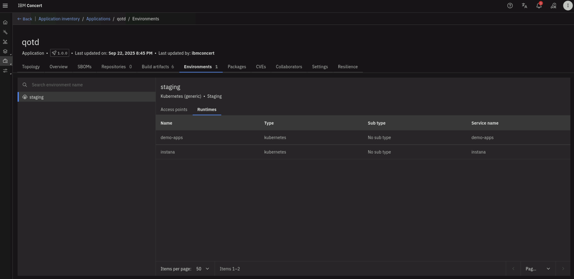Click the API key icon
Viewport: 574px width, 279px height.
pyautogui.click(x=553, y=6)
